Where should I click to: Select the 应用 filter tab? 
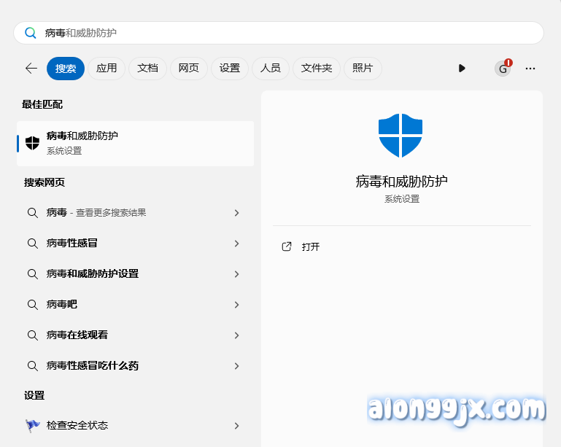point(107,68)
